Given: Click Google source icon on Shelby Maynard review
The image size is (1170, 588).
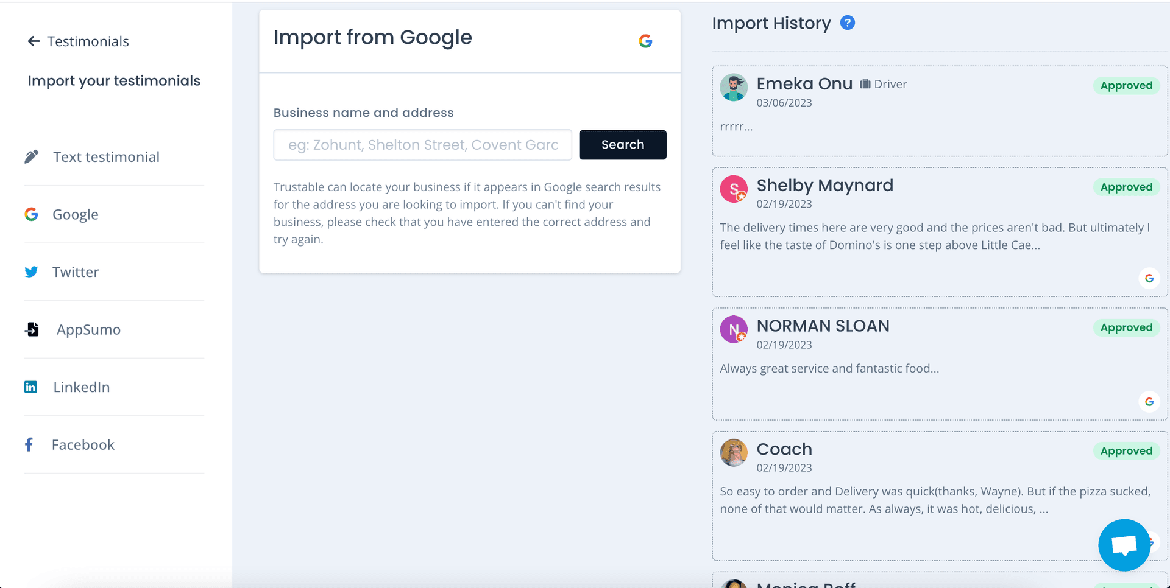Looking at the screenshot, I should coord(1149,278).
